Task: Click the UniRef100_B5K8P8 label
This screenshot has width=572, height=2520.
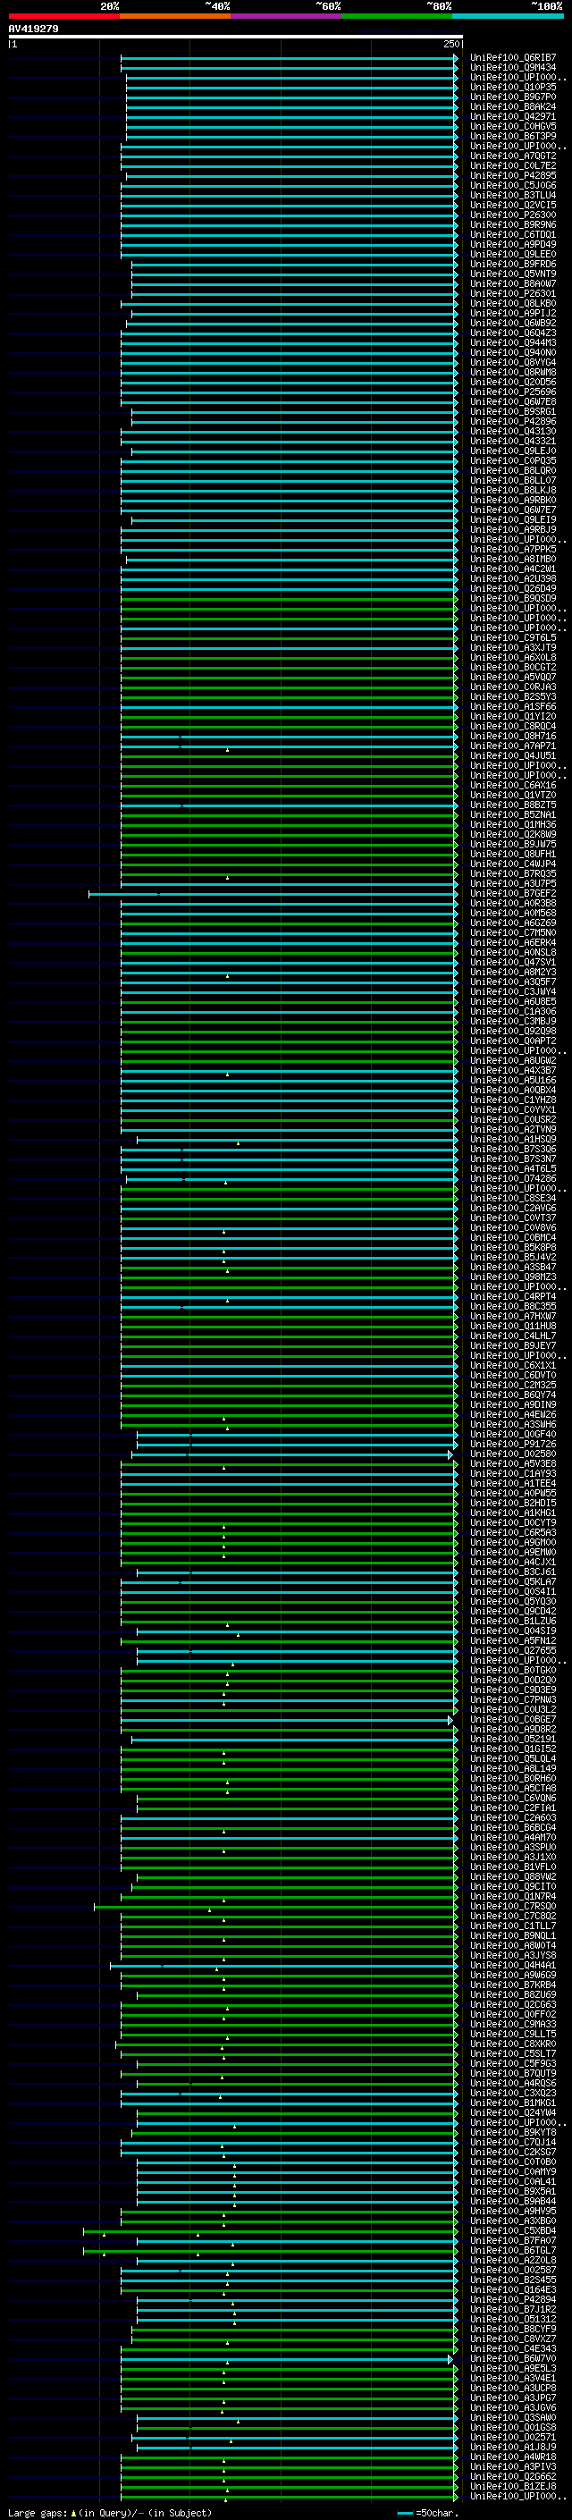Action: pyautogui.click(x=512, y=1247)
